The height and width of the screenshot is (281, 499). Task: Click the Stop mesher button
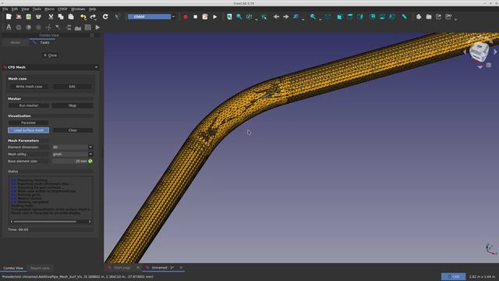[73, 105]
